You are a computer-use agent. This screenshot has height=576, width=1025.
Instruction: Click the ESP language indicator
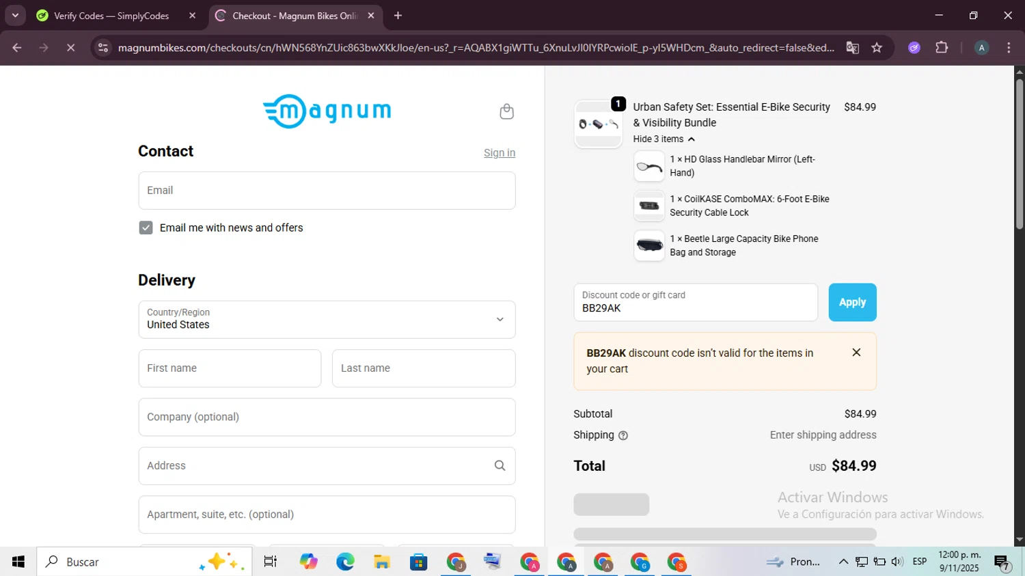(x=920, y=562)
